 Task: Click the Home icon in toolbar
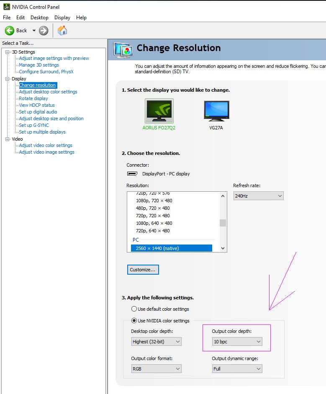(x=62, y=31)
